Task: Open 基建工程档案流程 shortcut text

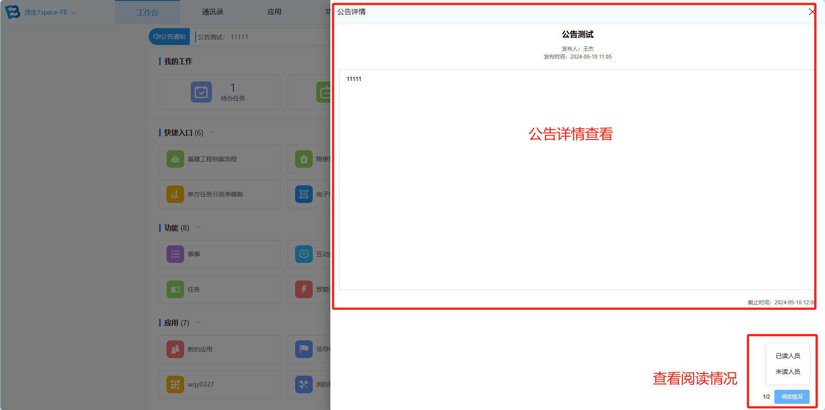Action: point(212,159)
